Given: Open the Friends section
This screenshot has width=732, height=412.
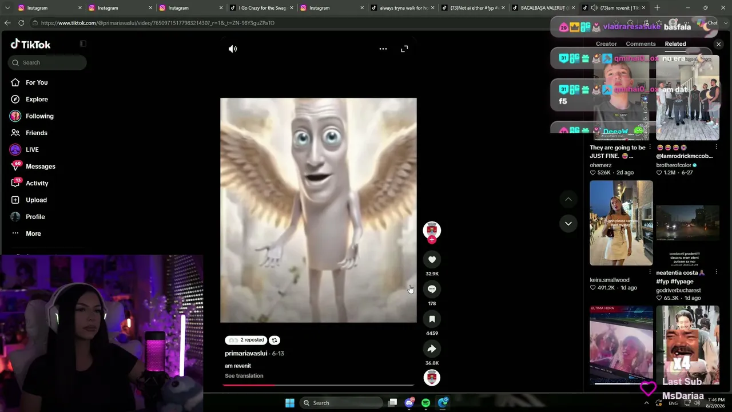Looking at the screenshot, I should tap(36, 133).
